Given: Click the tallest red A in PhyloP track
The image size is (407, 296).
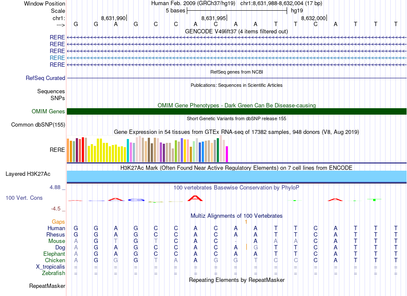Looking at the screenshot, I should (195, 198).
